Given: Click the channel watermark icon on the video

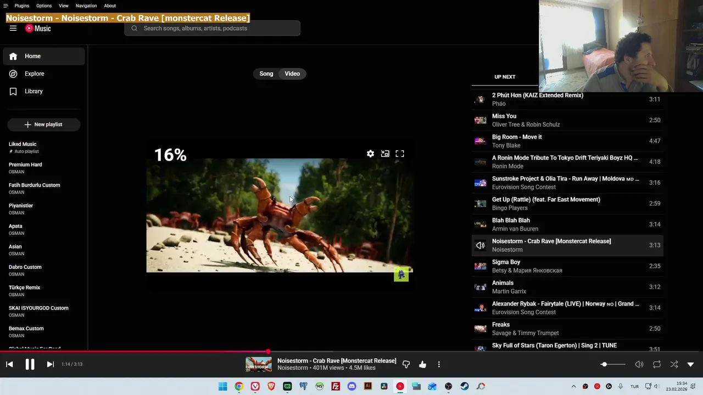Looking at the screenshot, I should [x=401, y=274].
